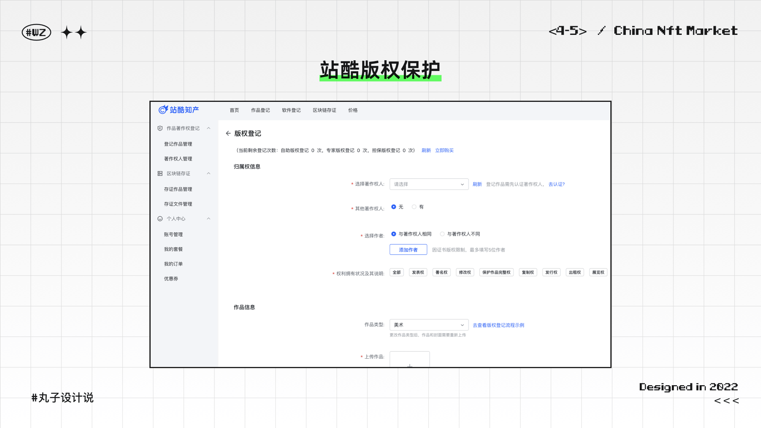Image resolution: width=761 pixels, height=428 pixels.
Task: Click the #WZ oval badge
Action: [x=36, y=32]
